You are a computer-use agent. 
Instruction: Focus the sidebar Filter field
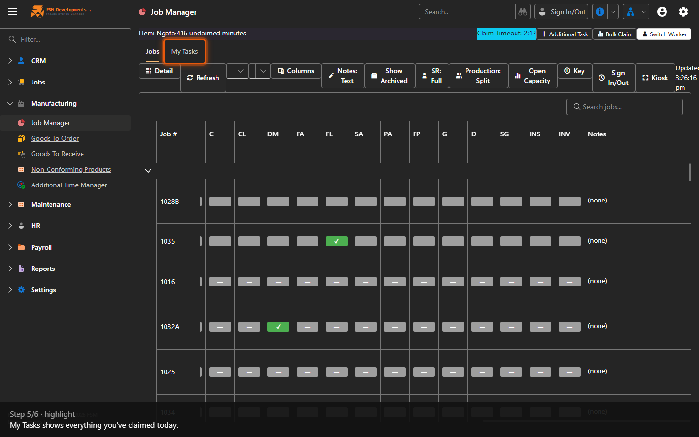65,39
